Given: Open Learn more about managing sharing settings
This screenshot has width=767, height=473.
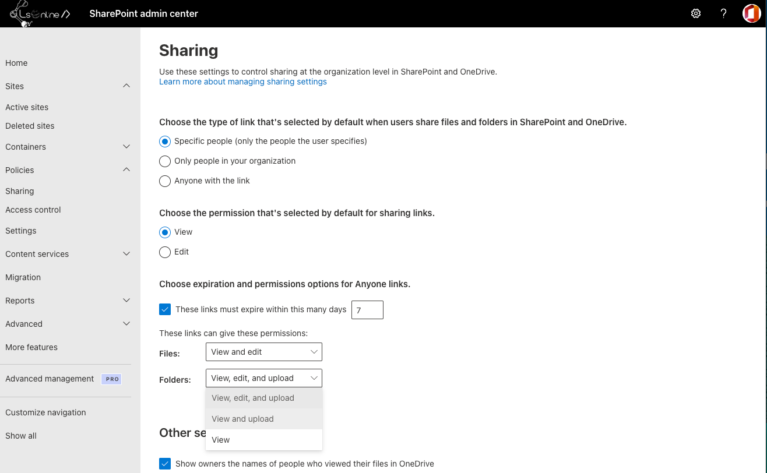Looking at the screenshot, I should [x=243, y=82].
